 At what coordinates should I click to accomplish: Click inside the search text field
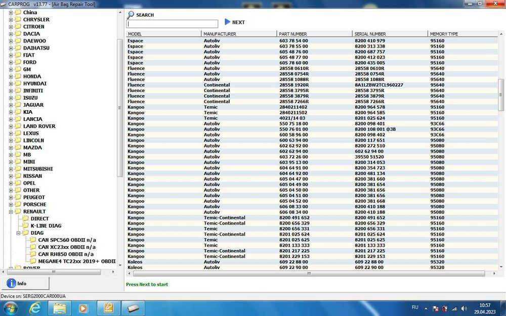point(172,24)
